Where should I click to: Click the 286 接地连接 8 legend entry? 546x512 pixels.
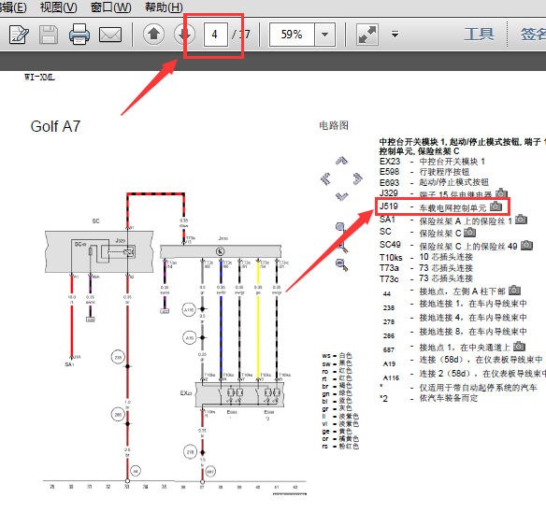point(454,333)
